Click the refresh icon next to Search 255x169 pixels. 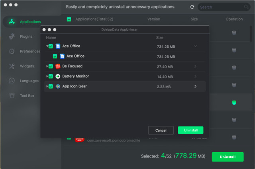pyautogui.click(x=192, y=7)
